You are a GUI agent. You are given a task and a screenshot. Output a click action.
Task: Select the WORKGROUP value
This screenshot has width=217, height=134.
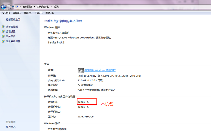pos(86,117)
